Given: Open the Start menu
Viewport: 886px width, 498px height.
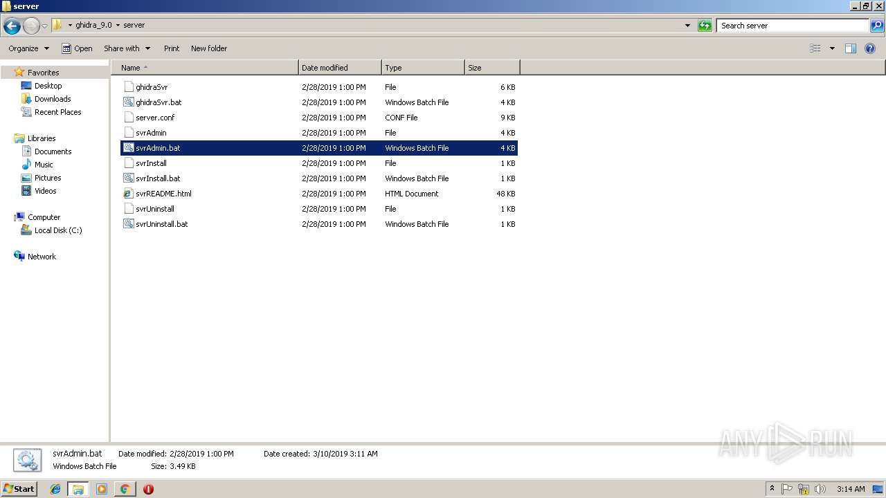Looking at the screenshot, I should (x=19, y=489).
